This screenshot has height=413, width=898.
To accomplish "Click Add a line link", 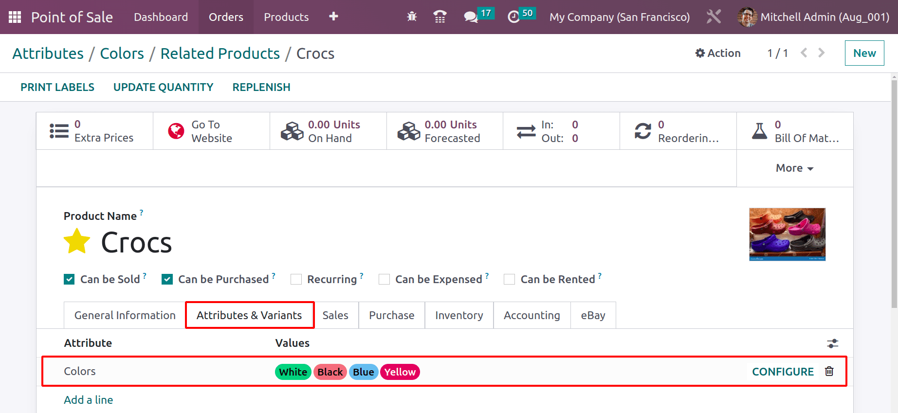I will 89,400.
